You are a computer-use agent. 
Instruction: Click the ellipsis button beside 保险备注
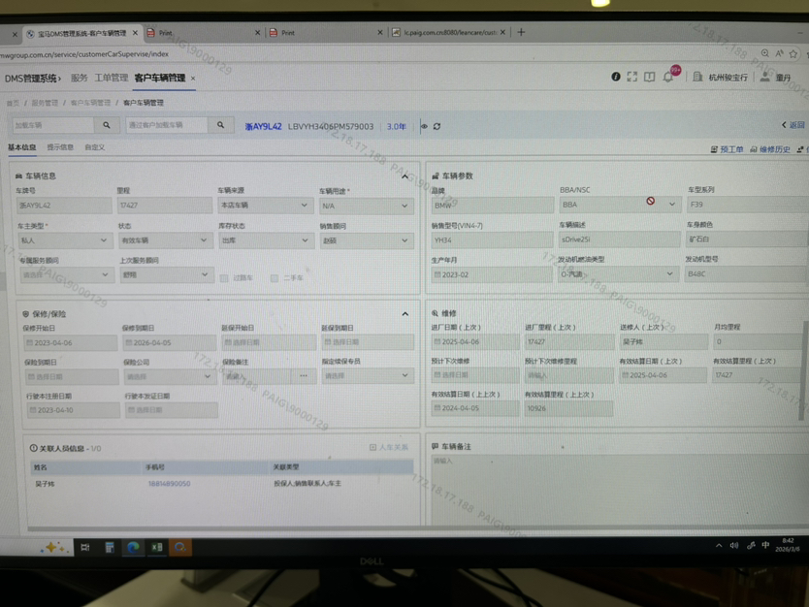(x=304, y=376)
